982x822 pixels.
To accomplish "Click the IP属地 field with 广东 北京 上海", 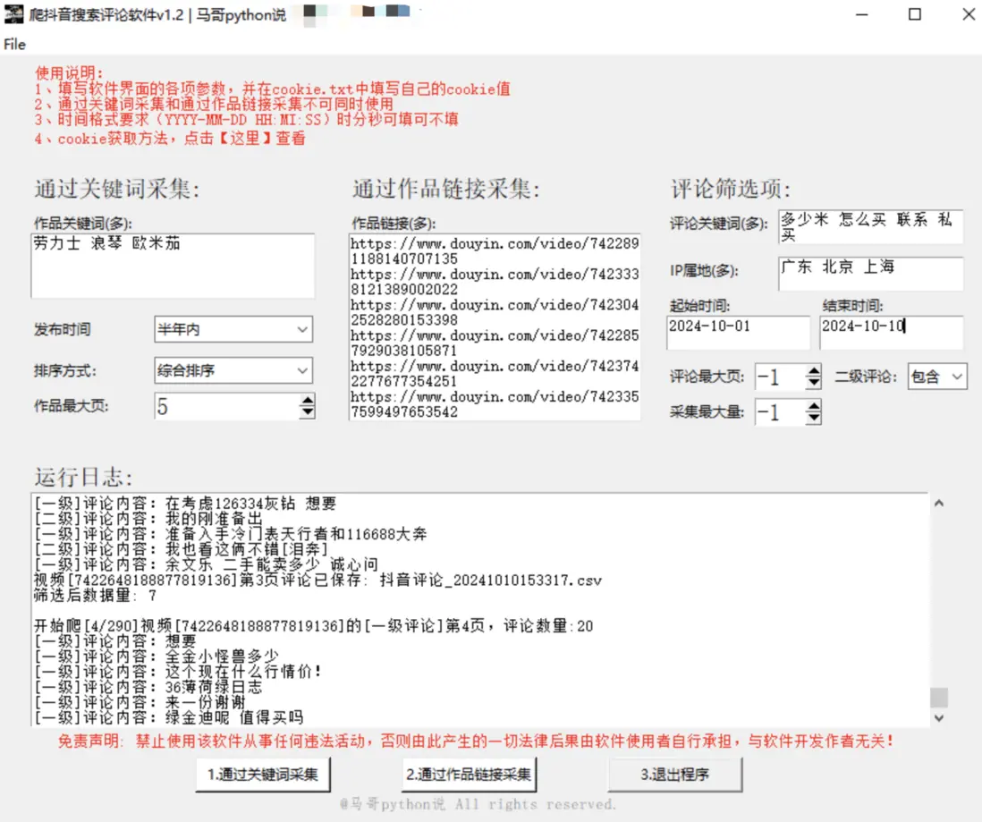I will tap(870, 274).
